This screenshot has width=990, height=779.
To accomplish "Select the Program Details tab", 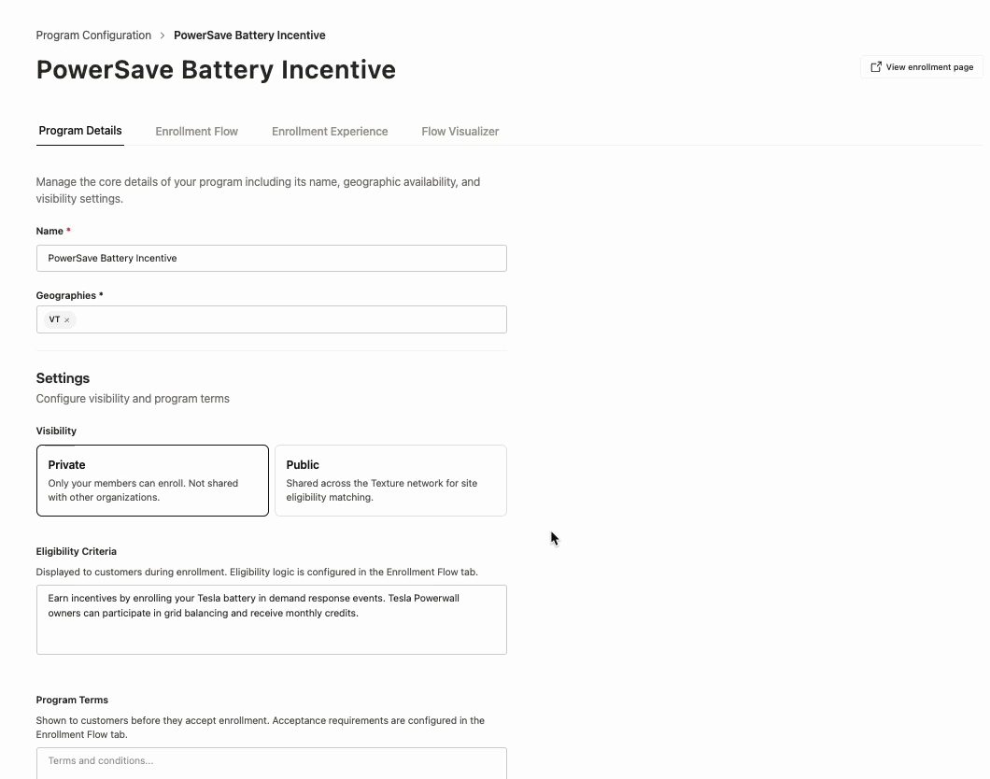I will [80, 131].
